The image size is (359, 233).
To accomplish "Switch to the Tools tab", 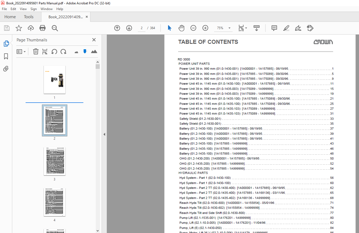I will [x=29, y=17].
